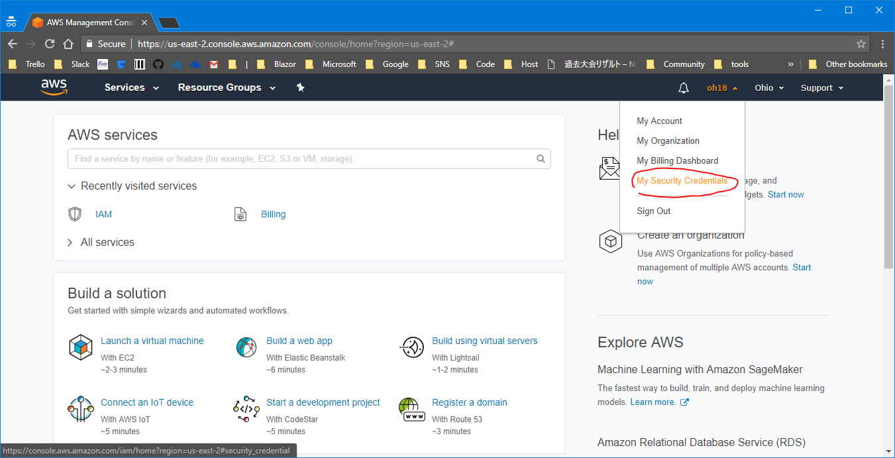Open the Resource Groups dropdown

227,87
